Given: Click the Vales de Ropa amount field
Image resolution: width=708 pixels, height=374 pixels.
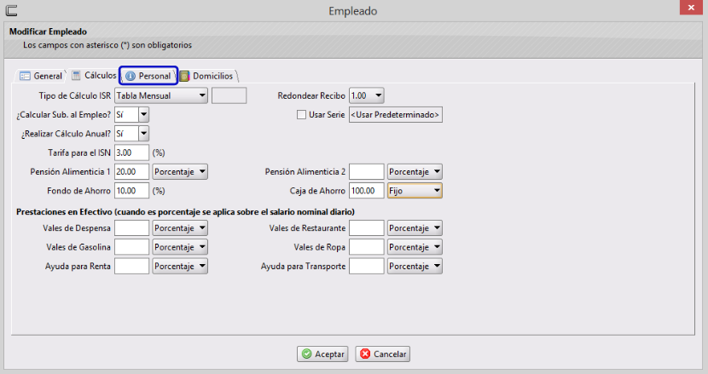Looking at the screenshot, I should pyautogui.click(x=366, y=247).
